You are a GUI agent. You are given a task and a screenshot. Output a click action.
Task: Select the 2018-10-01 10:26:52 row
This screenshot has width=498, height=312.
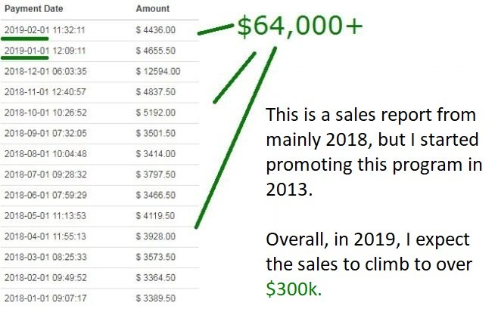click(100, 113)
